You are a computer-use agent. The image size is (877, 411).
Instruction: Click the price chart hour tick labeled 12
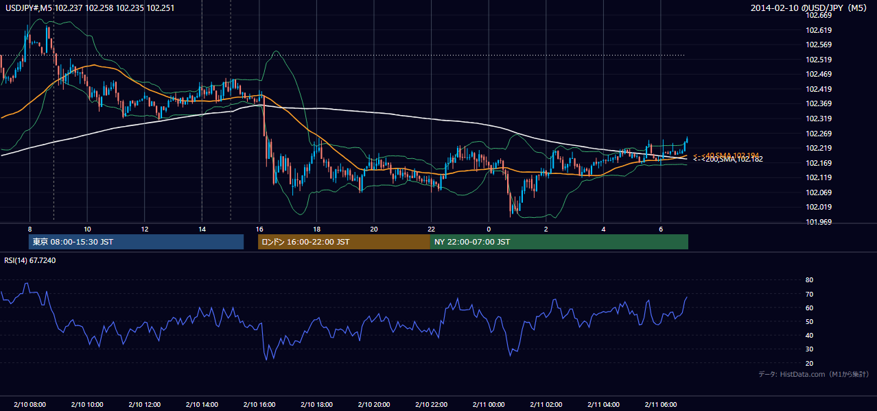(144, 228)
